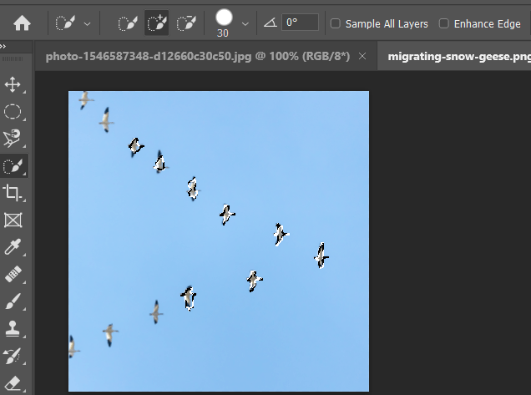Select the Crop tool

(13, 193)
